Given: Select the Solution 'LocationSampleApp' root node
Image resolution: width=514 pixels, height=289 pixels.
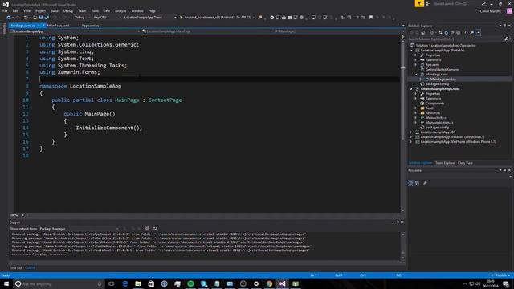Looking at the screenshot, I should pyautogui.click(x=446, y=46).
